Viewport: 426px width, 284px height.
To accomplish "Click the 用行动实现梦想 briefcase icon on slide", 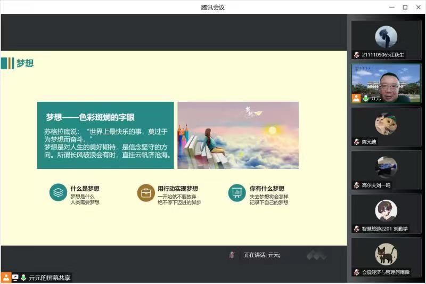I will [x=146, y=192].
